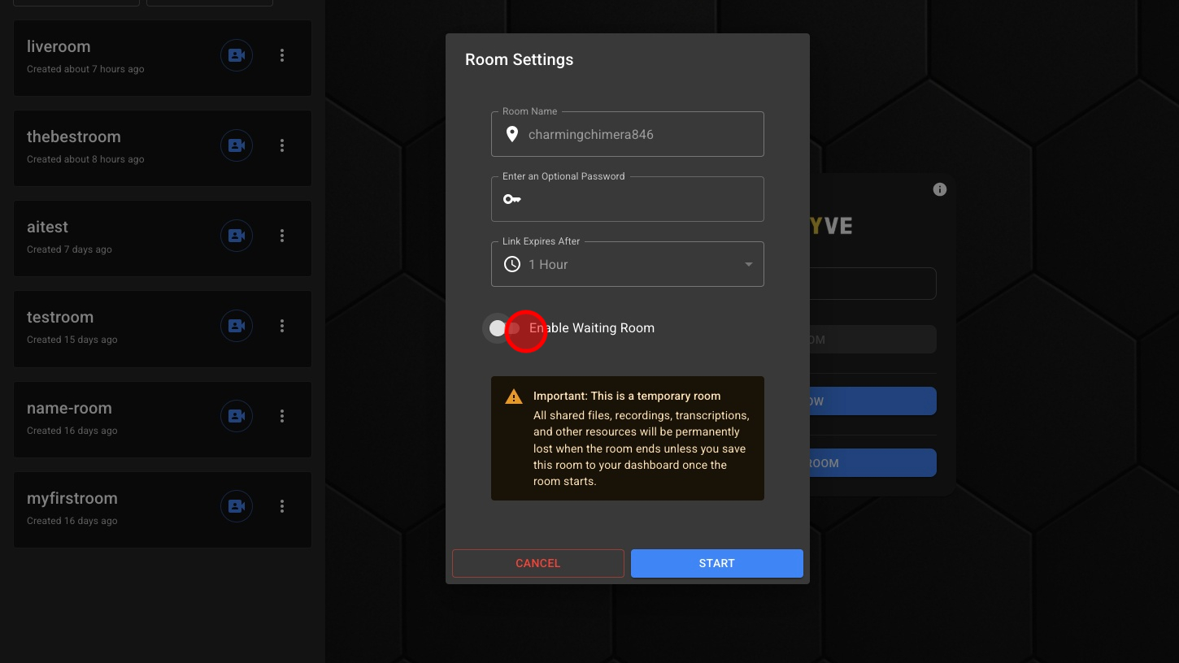Cancel the Room Settings dialog
Screen dimensions: 1179x663
[537, 563]
